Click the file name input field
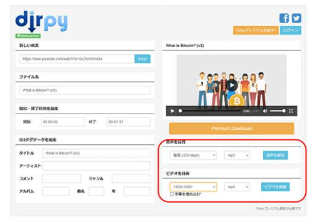The width and height of the screenshot is (313, 222). [85, 90]
